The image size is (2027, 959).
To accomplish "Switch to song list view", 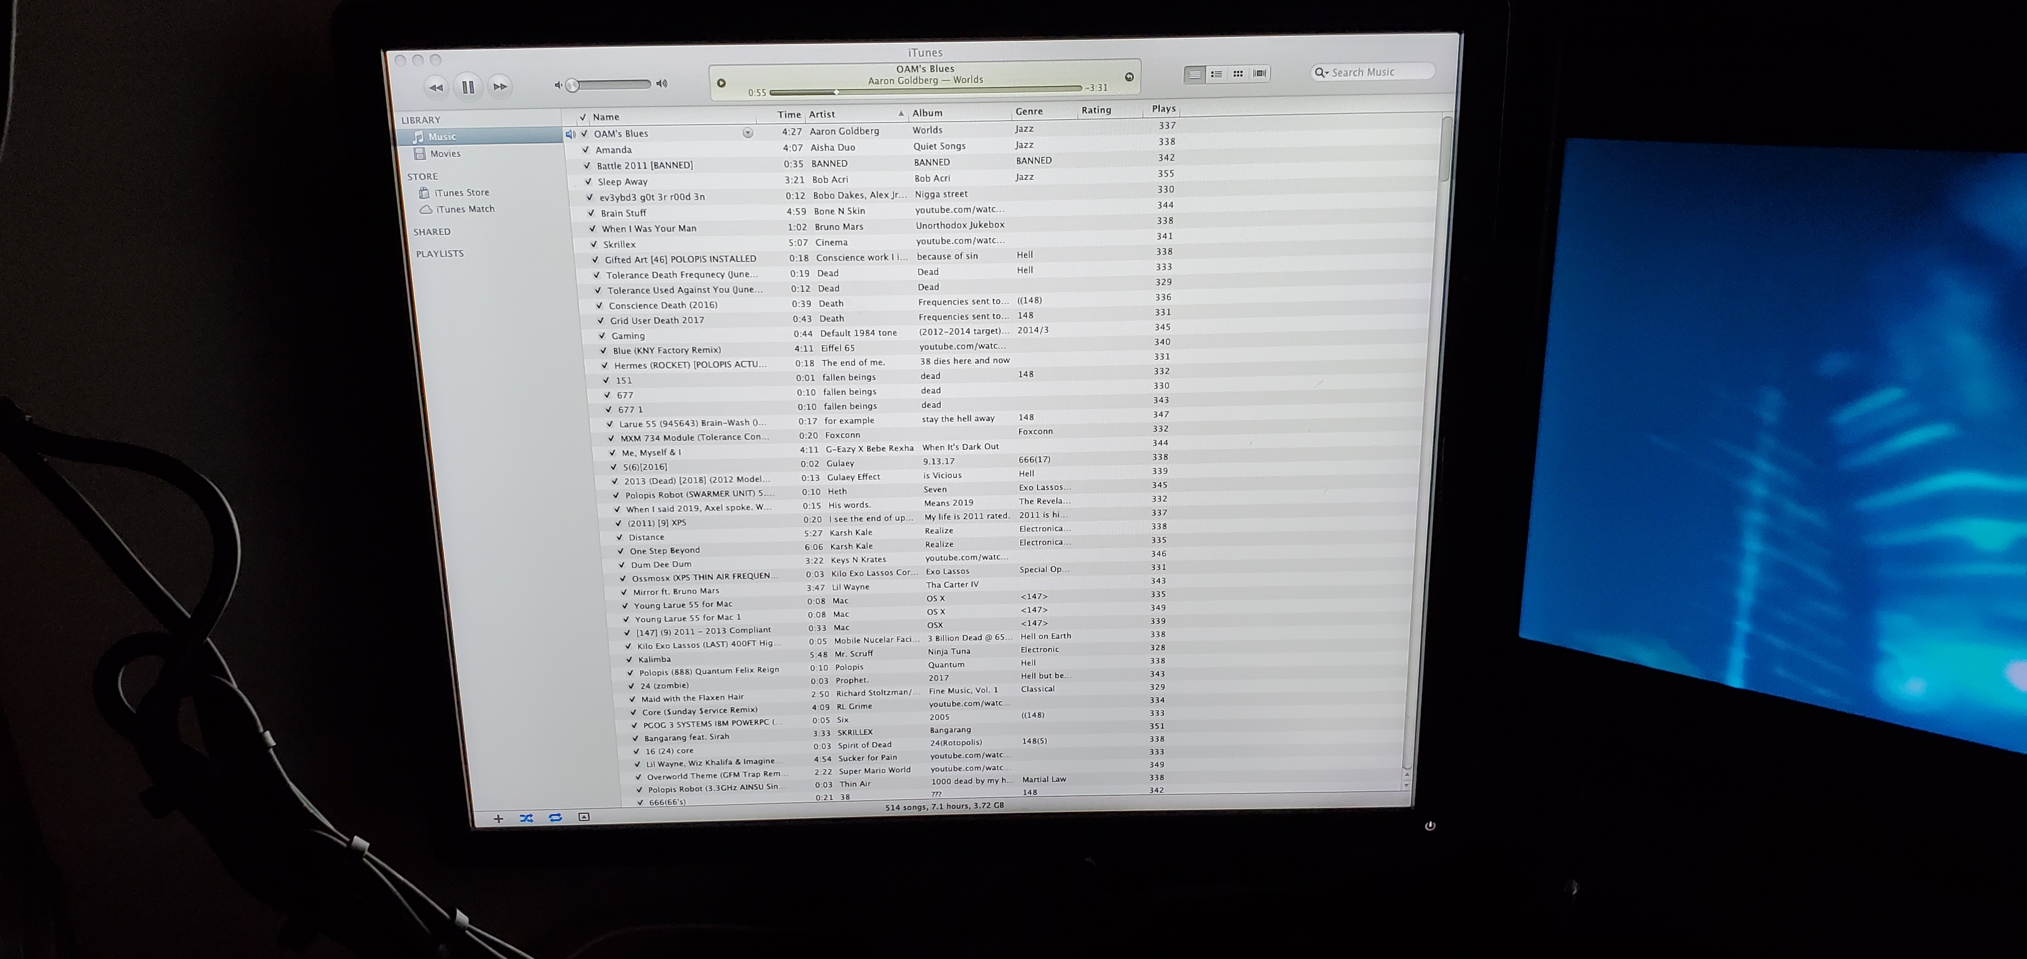I will pos(1194,74).
